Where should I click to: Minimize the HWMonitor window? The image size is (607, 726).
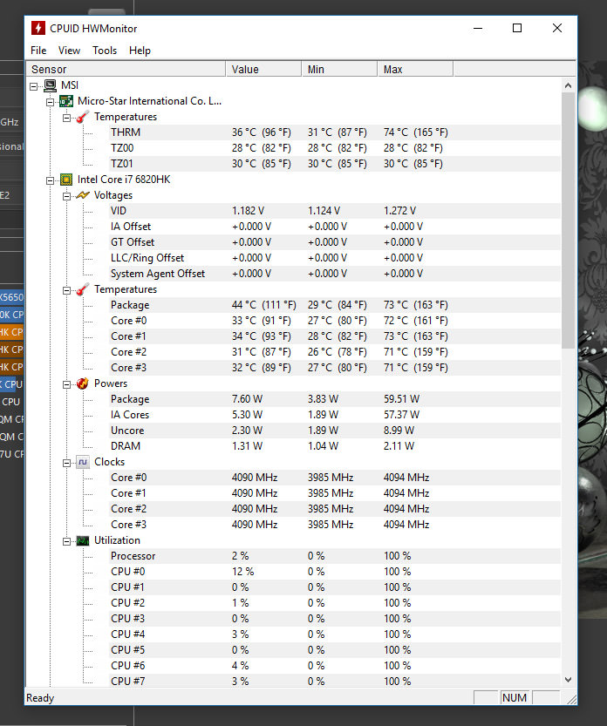point(478,28)
